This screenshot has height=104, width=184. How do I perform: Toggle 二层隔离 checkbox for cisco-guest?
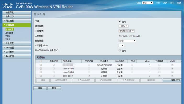(x=159, y=76)
